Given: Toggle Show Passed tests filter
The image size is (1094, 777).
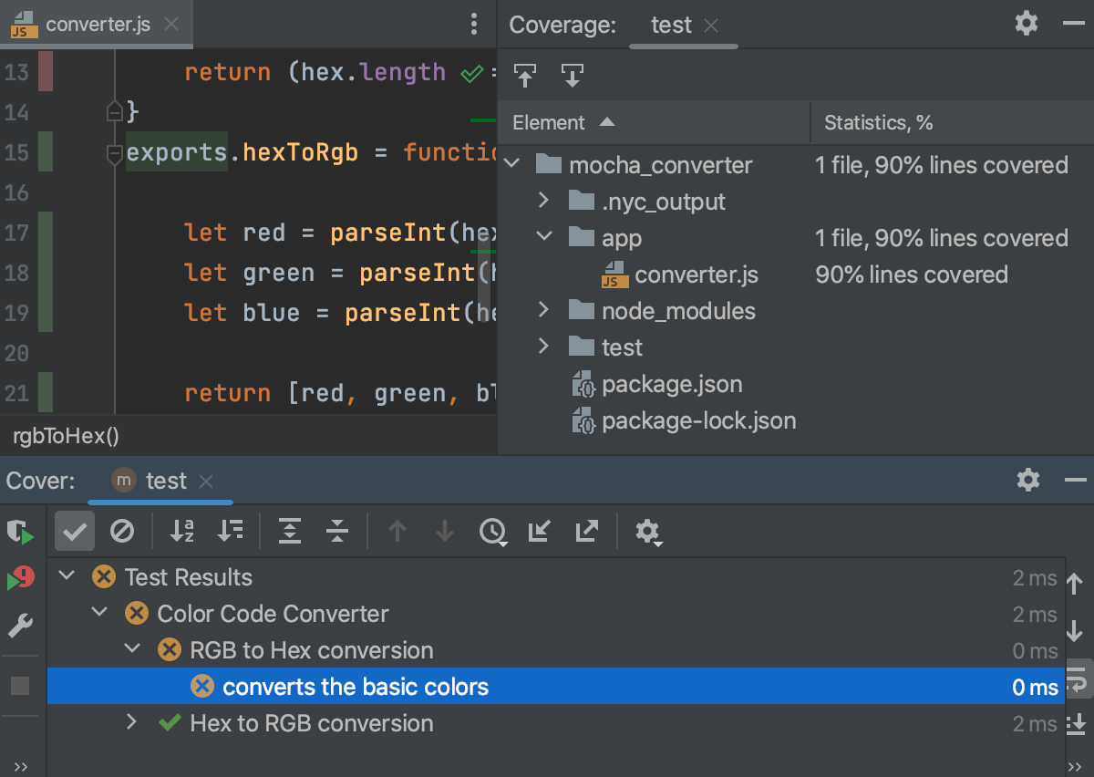Looking at the screenshot, I should [x=74, y=531].
